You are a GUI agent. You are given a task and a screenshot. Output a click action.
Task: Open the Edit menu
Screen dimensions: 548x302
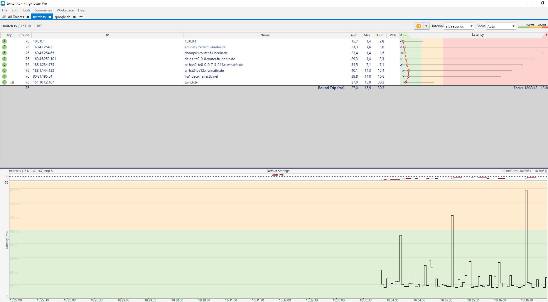click(15, 10)
